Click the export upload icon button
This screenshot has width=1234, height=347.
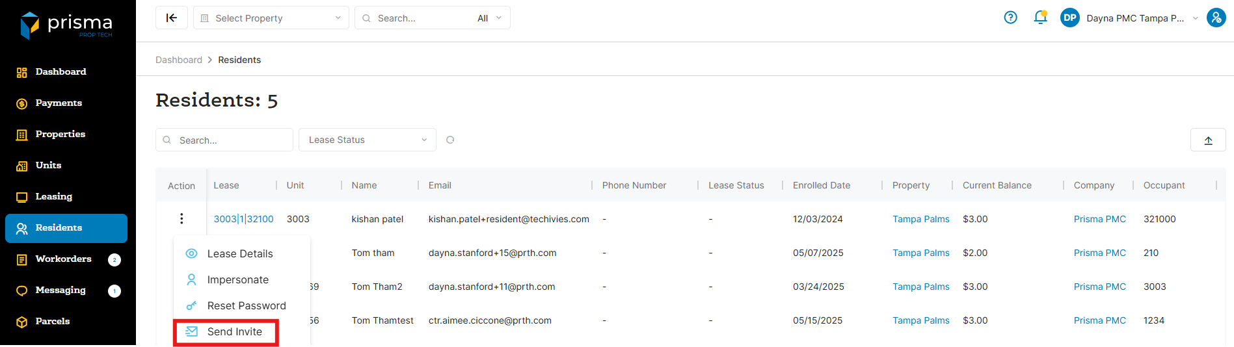pyautogui.click(x=1208, y=140)
